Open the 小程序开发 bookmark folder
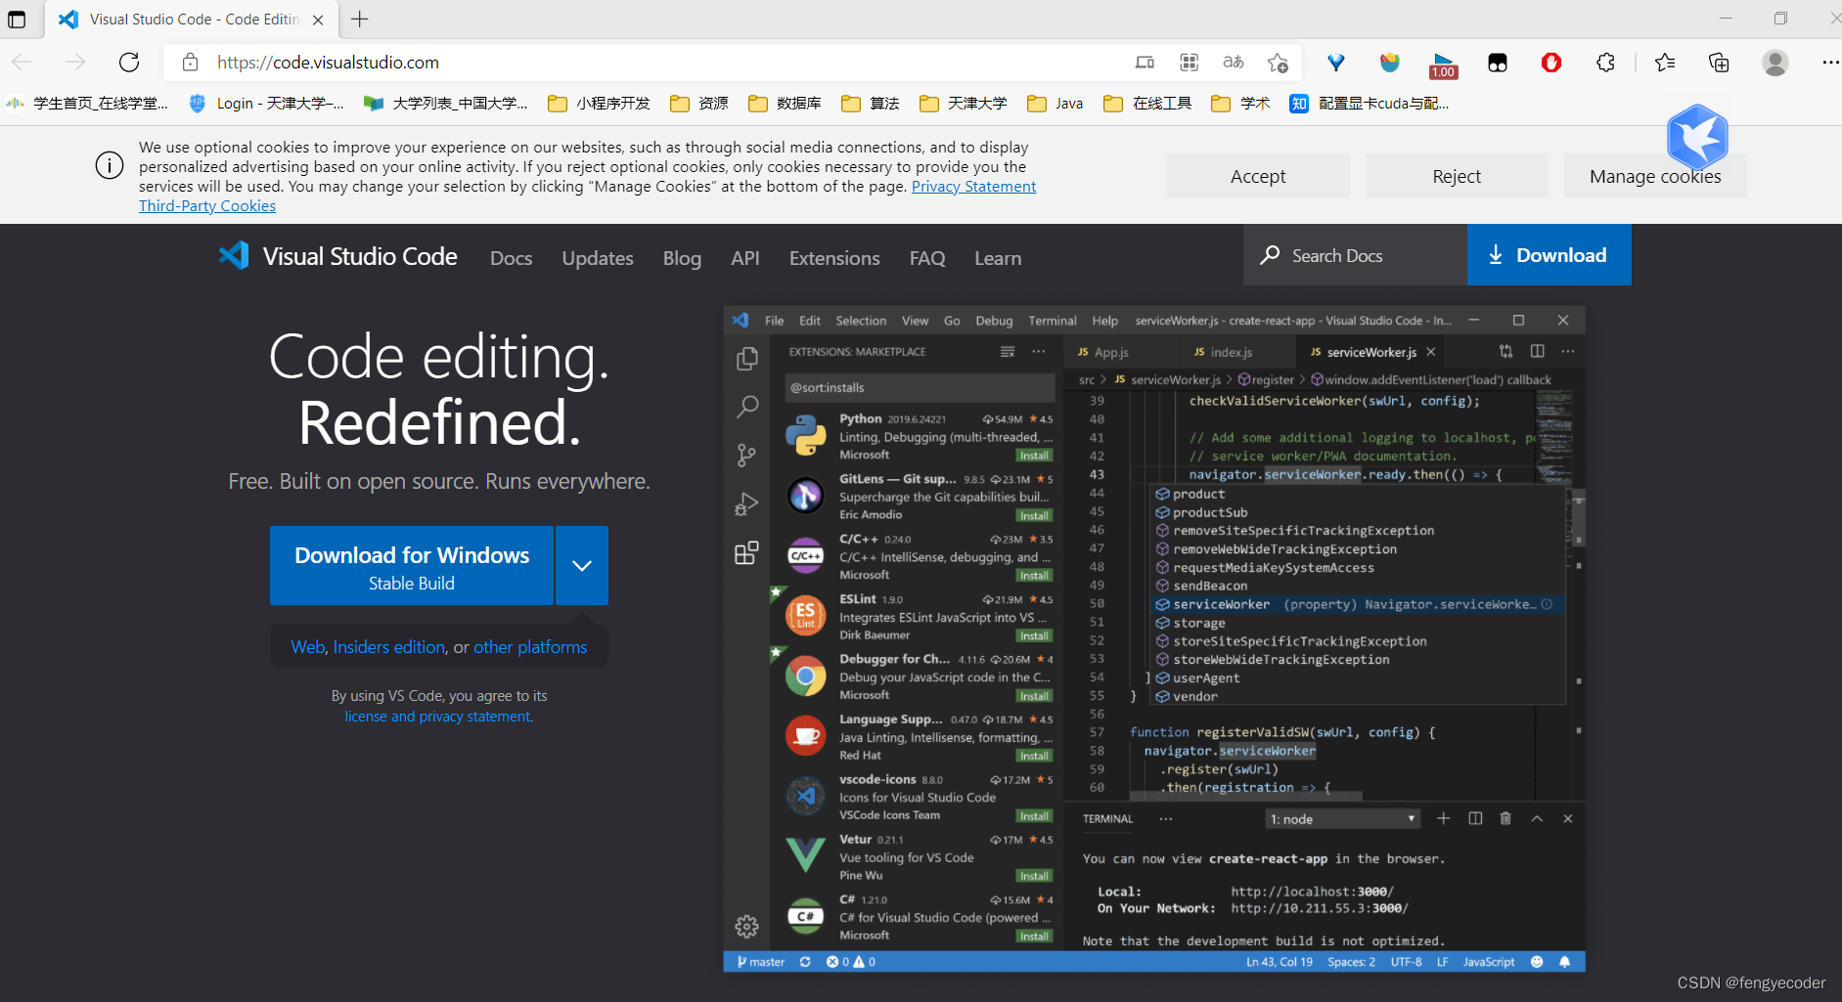Screen dimensions: 1842x1002 point(600,104)
